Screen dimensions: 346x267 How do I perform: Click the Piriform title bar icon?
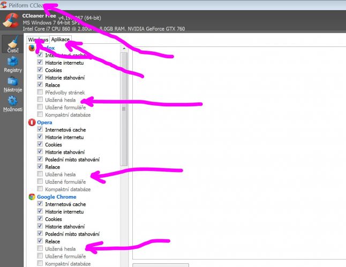(x=3, y=5)
